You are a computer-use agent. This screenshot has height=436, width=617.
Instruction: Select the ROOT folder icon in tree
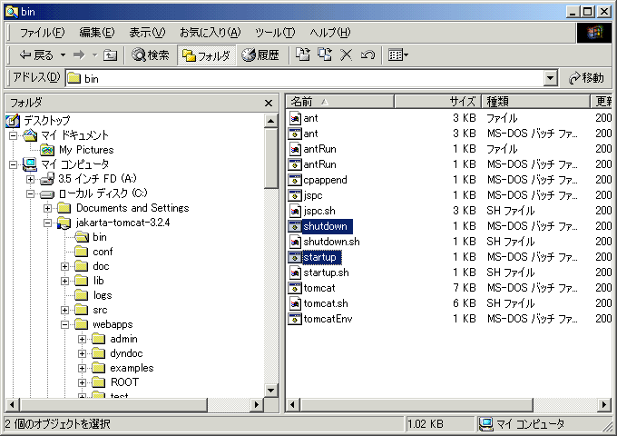pos(98,382)
